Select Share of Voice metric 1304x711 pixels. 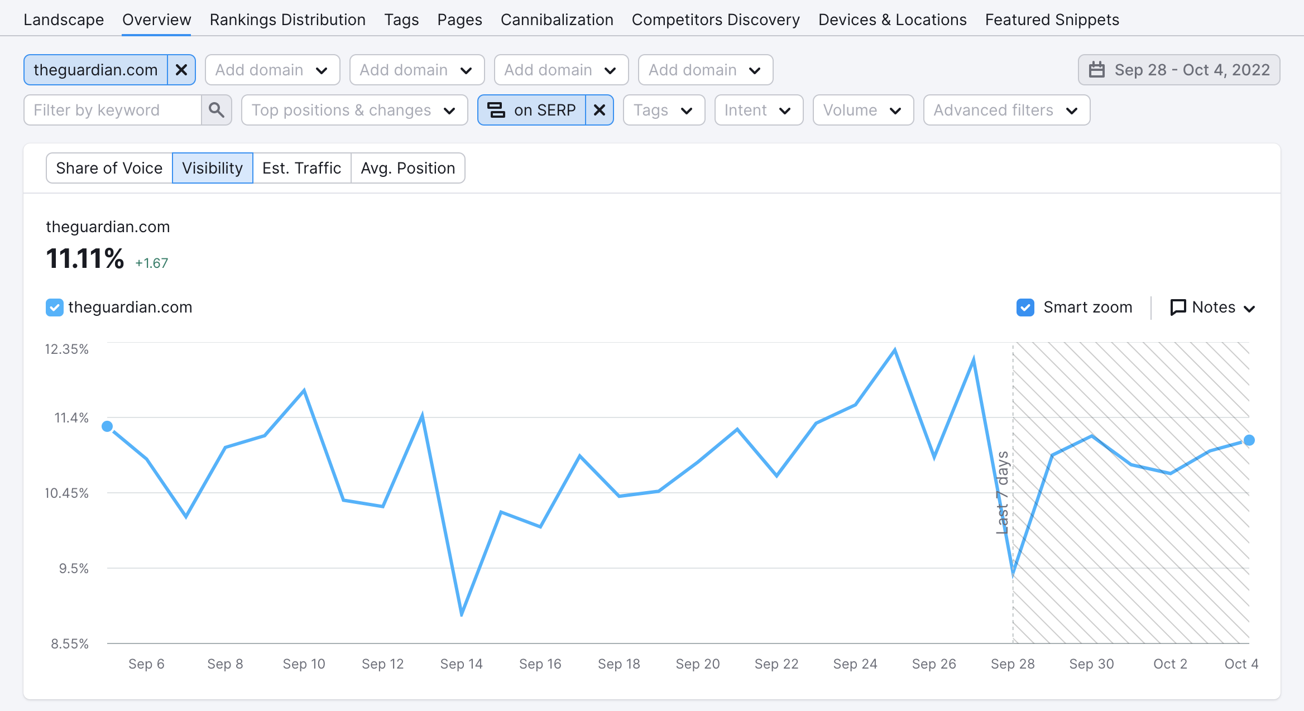point(109,168)
